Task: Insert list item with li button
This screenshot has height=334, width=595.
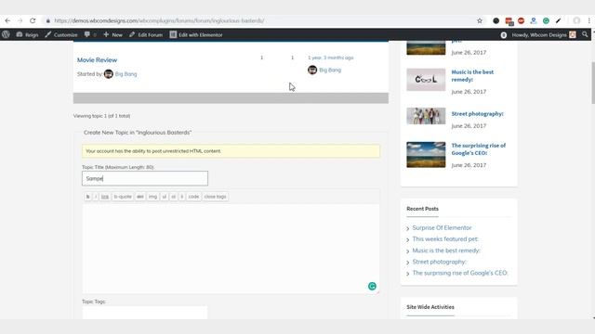Action: pos(182,197)
